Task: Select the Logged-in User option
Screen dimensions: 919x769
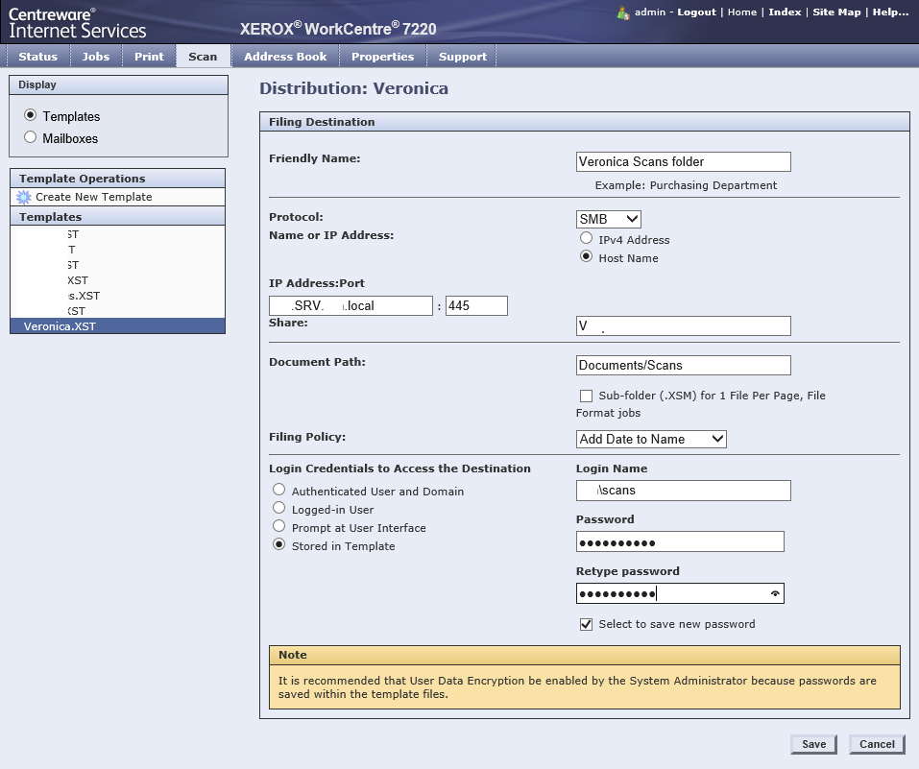Action: (x=278, y=508)
